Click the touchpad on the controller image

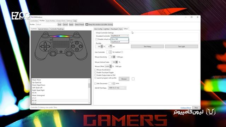(x=61, y=43)
